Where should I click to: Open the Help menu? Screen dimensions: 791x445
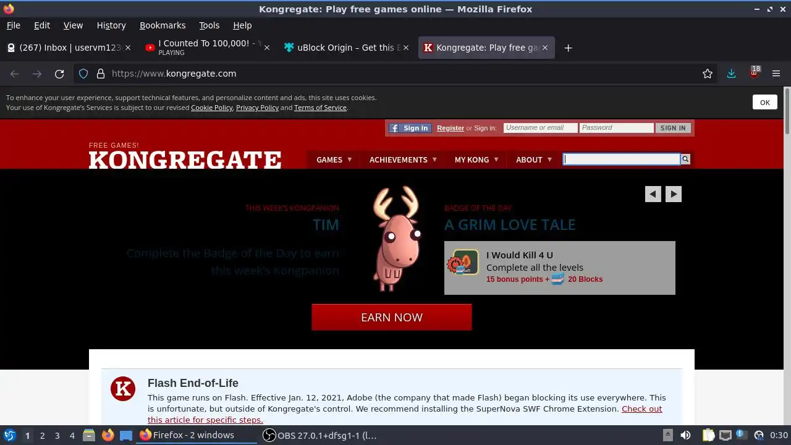click(242, 25)
